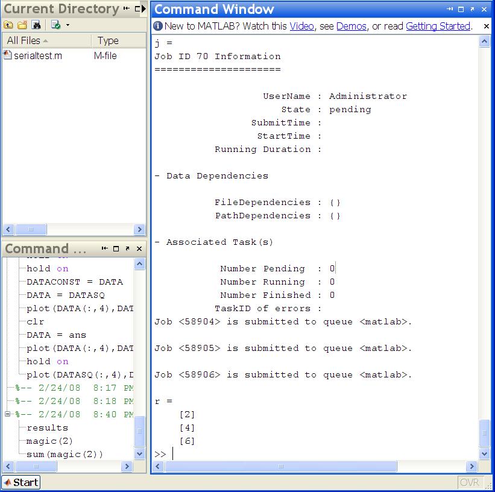Open find files binoculars tool
The width and height of the screenshot is (495, 492).
click(36, 25)
